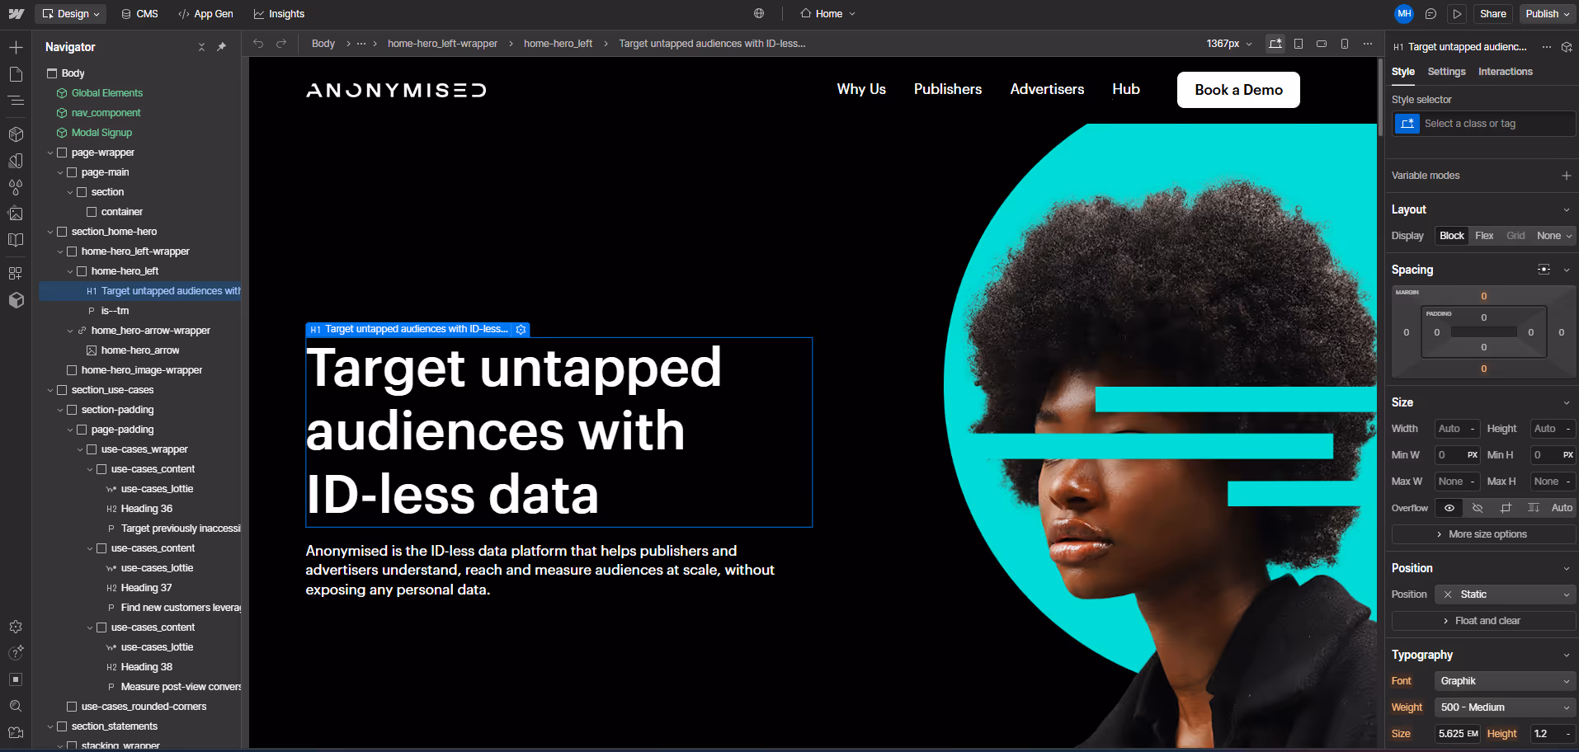This screenshot has height=752, width=1579.
Task: Switch to the Settings tab
Action: point(1446,72)
